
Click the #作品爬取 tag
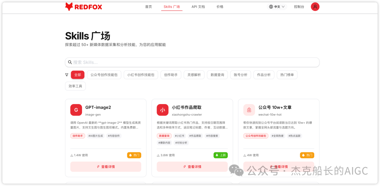195,136
